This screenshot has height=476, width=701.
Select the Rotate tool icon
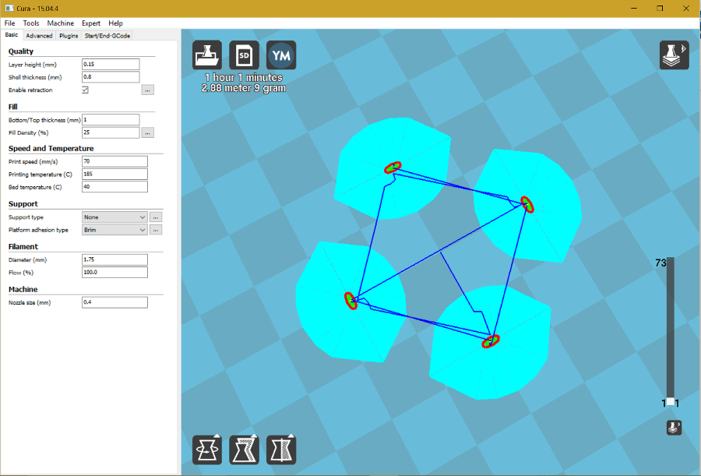pos(207,450)
